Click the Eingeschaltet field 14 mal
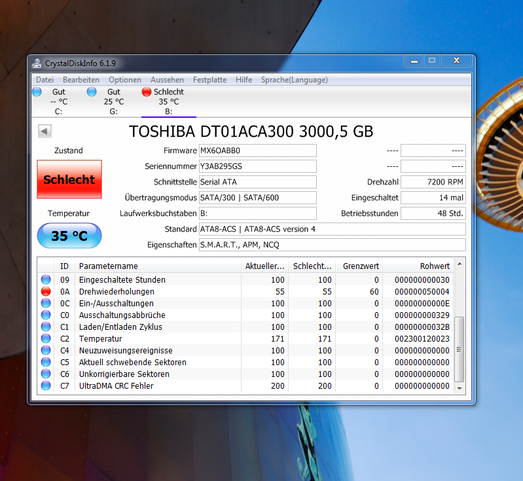Screen dimensions: 523x481 (x=433, y=198)
